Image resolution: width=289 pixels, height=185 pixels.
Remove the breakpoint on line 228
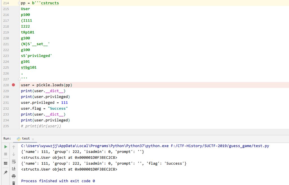13,85
